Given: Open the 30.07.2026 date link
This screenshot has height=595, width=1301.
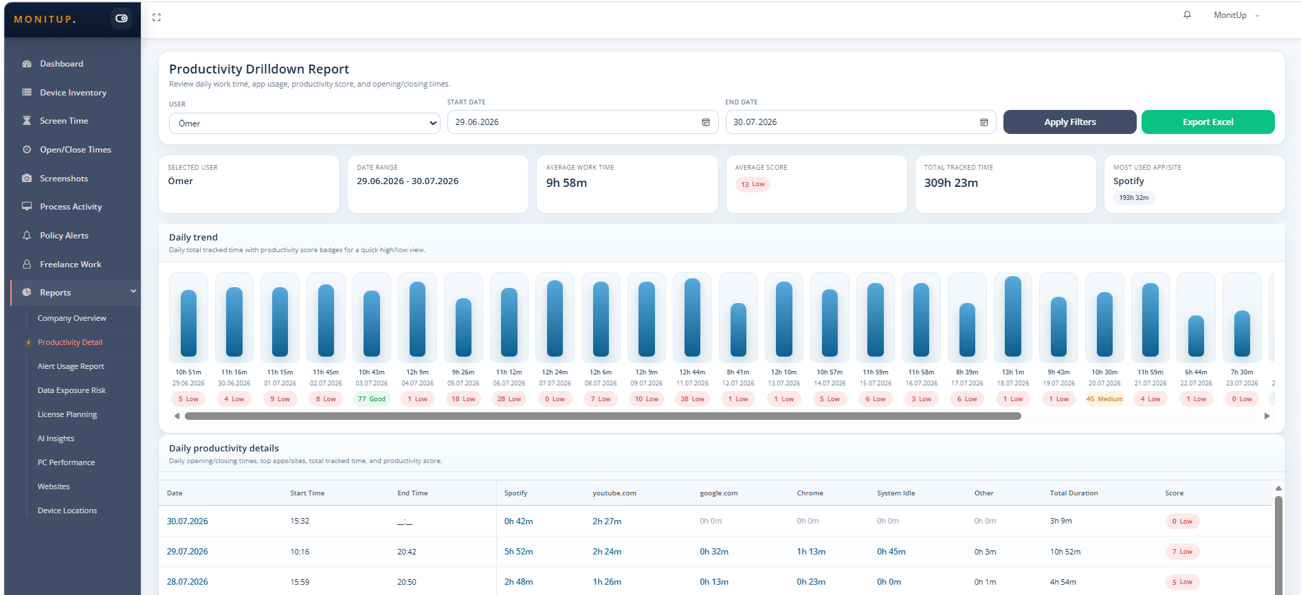Looking at the screenshot, I should tap(187, 521).
